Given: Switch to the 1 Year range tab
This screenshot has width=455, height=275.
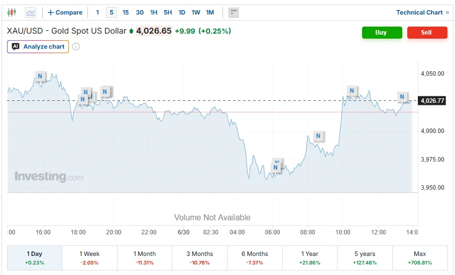Looking at the screenshot, I should (x=310, y=258).
